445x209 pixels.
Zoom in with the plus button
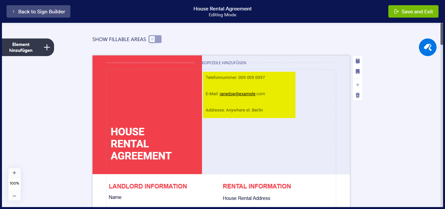14,173
